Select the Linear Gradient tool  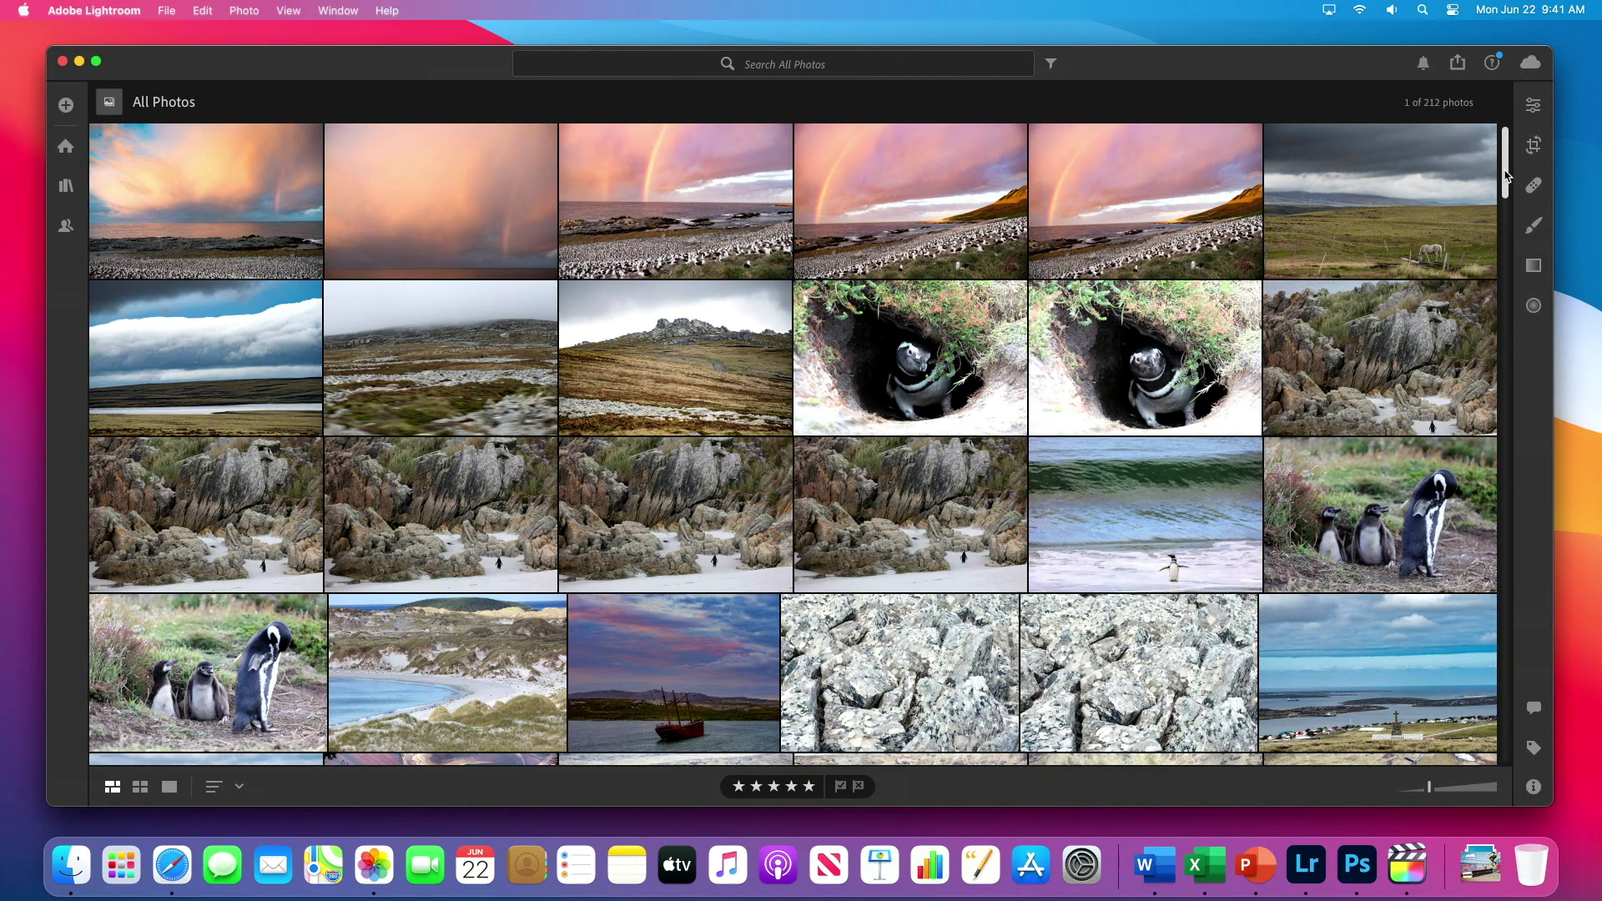tap(1534, 265)
